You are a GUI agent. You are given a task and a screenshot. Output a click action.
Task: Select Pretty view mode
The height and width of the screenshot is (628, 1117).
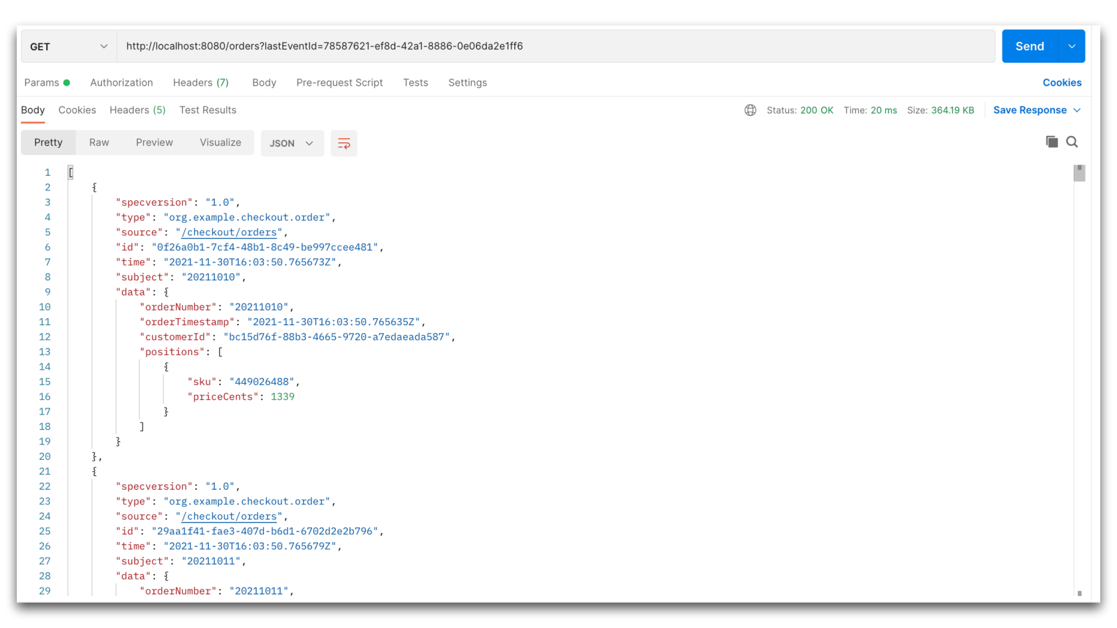(x=48, y=142)
